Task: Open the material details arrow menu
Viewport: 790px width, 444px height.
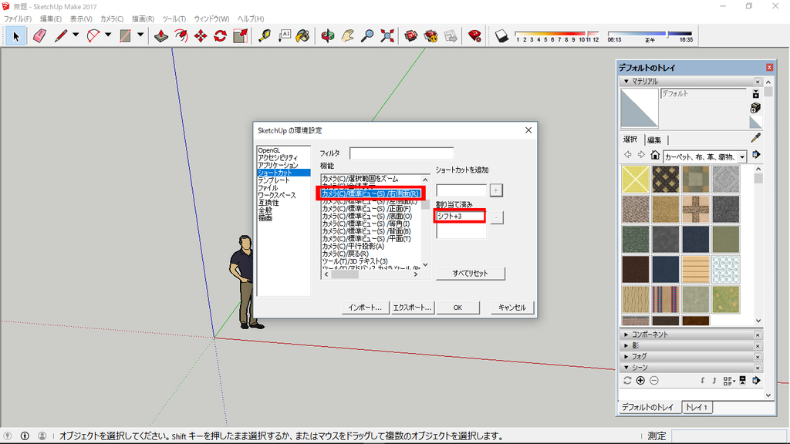Action: pos(756,155)
